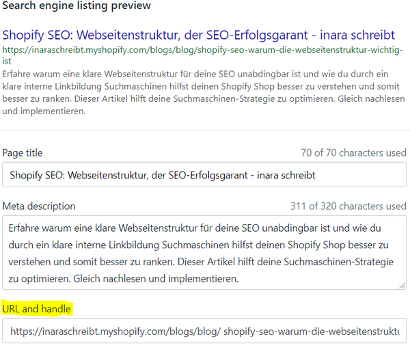Click the 'Meta description' label

39,206
